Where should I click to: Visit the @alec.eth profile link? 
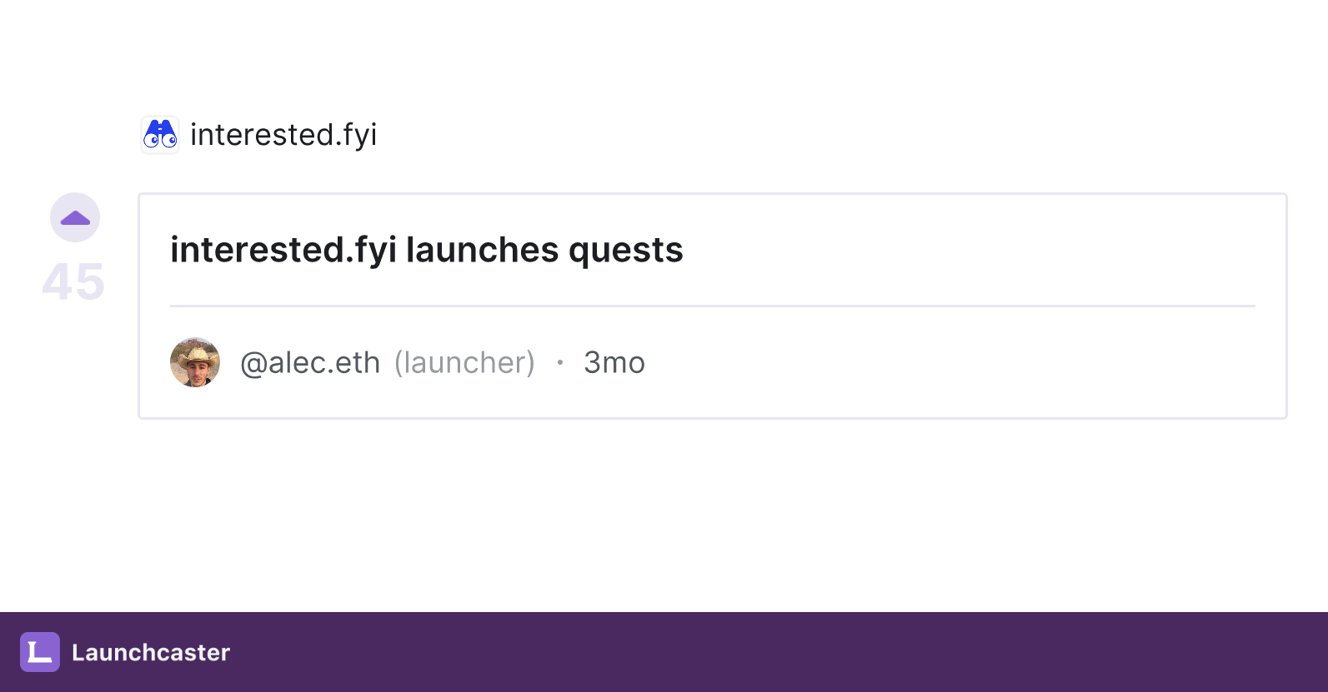pos(310,363)
